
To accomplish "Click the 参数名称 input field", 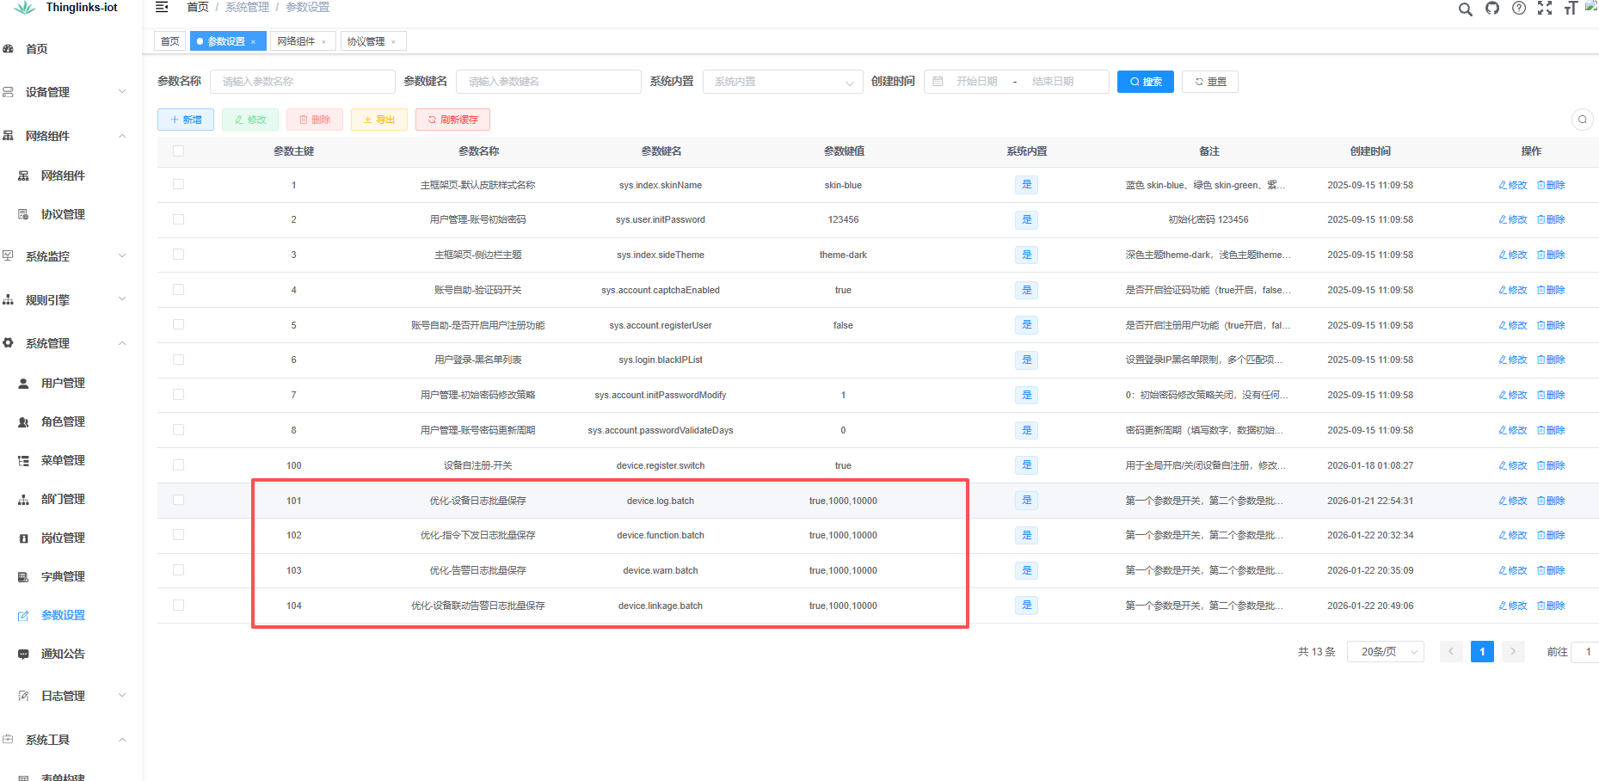I will pos(302,82).
